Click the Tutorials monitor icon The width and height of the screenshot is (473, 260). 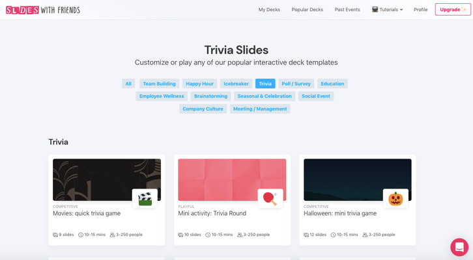click(375, 9)
